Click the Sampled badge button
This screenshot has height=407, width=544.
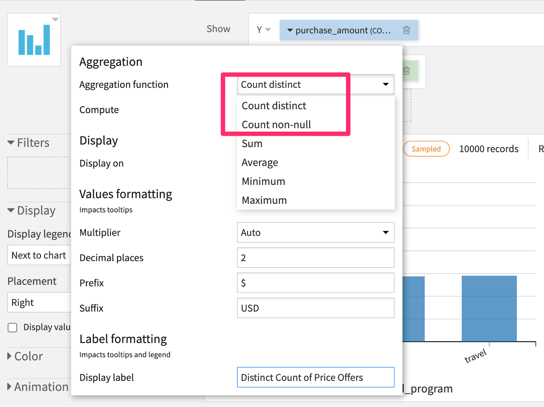(x=426, y=149)
